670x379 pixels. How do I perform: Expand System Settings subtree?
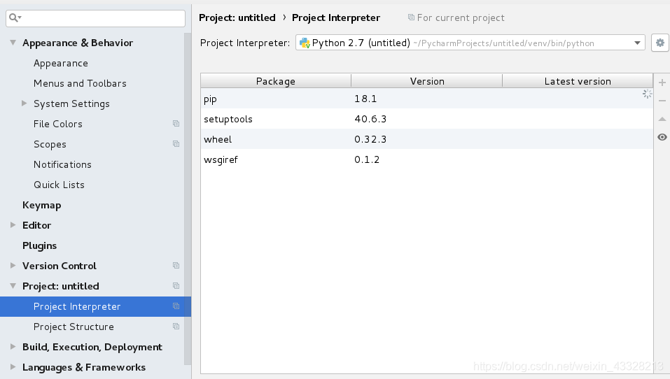pyautogui.click(x=25, y=103)
